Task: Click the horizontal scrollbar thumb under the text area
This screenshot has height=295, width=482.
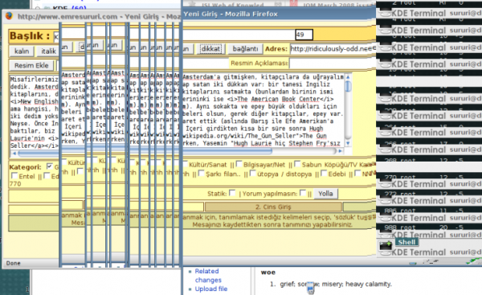Action: (145, 152)
